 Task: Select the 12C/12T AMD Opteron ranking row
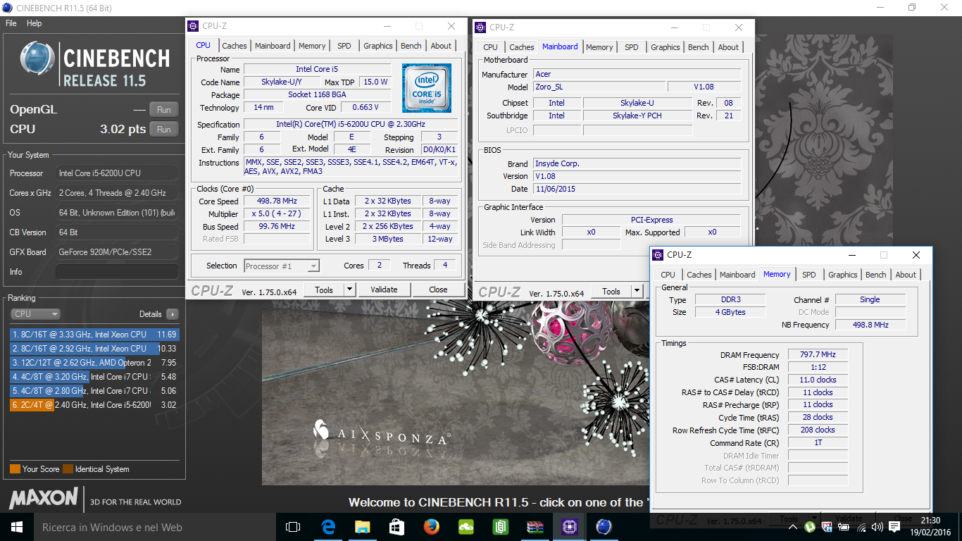click(94, 363)
